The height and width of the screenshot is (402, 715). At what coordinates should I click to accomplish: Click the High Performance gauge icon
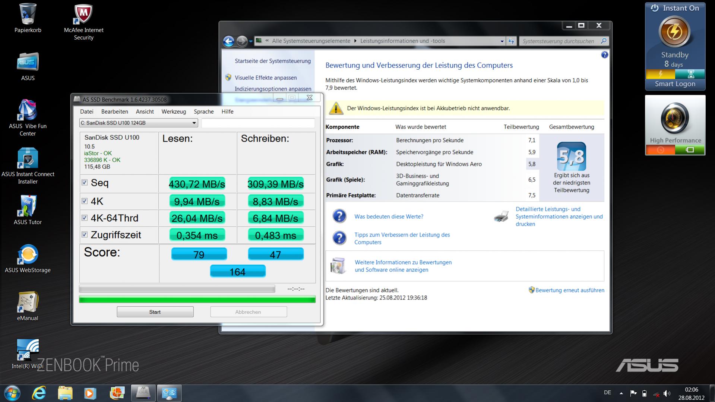(675, 118)
